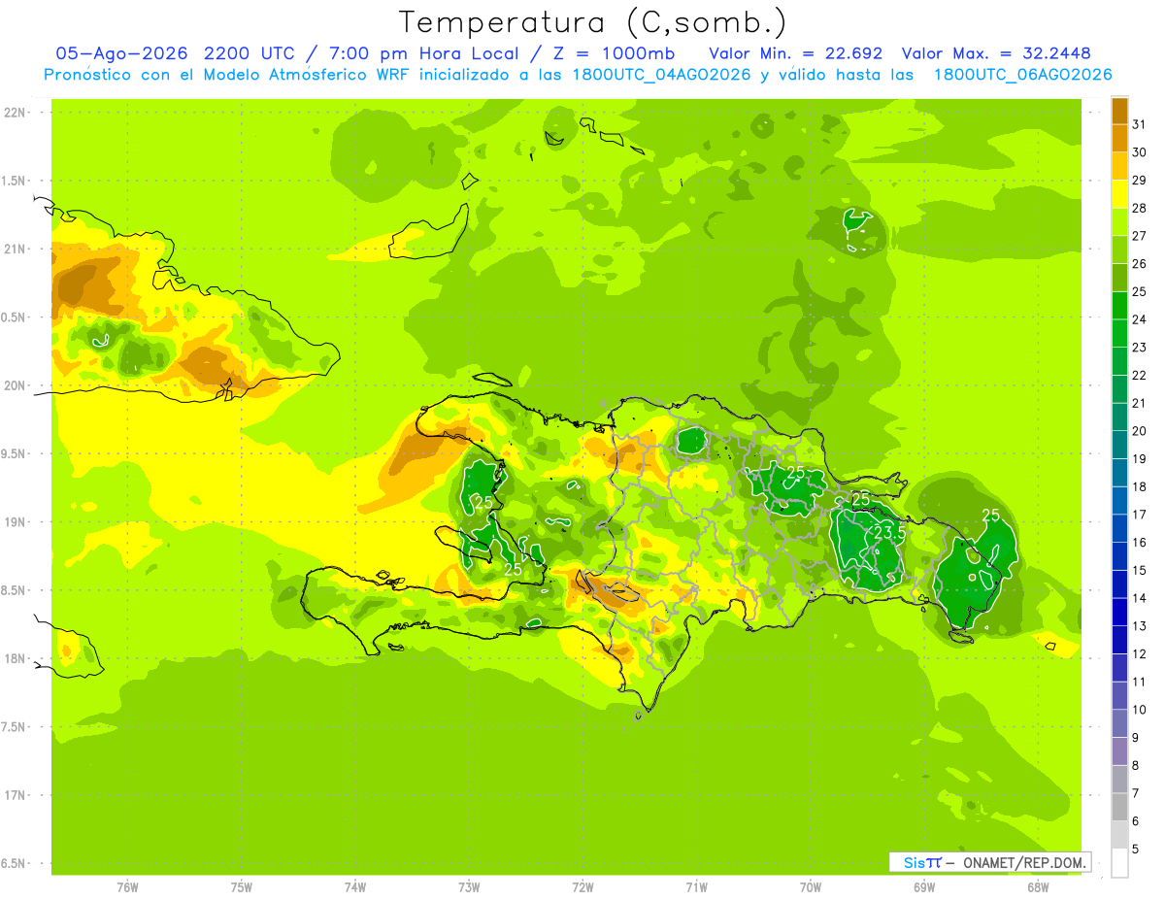Click the 19N latitude label
The width and height of the screenshot is (1165, 900).
pos(14,522)
